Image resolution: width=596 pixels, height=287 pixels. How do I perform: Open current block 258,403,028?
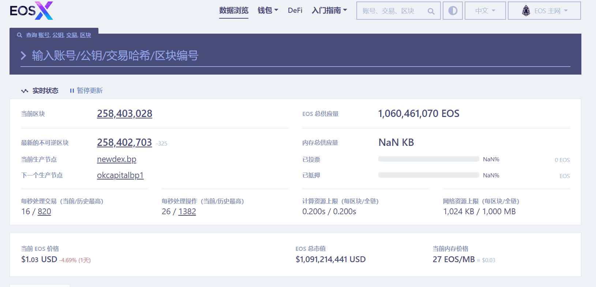click(x=124, y=114)
